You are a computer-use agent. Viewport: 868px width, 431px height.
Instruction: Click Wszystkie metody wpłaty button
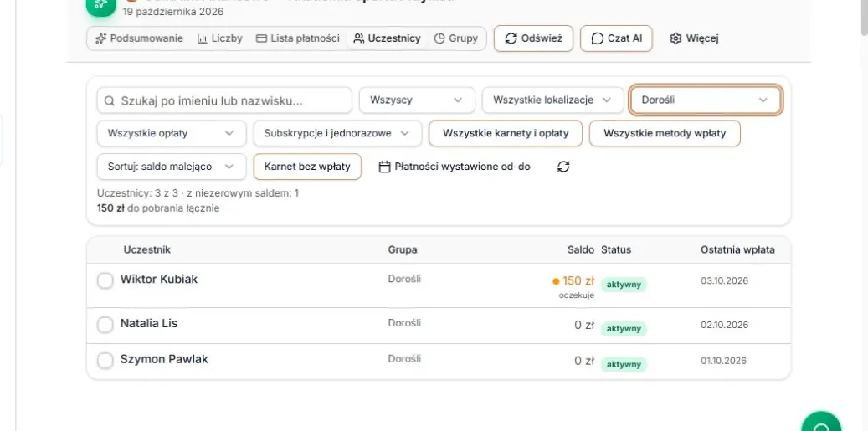[665, 133]
